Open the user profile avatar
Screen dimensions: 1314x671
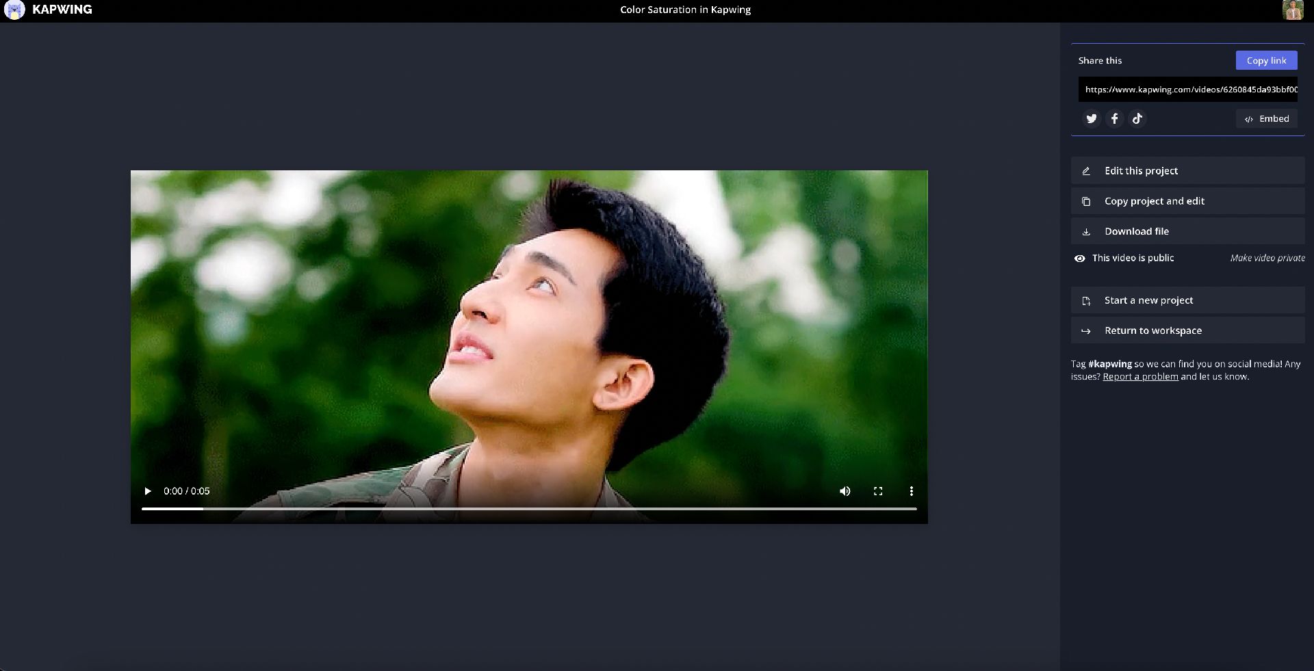point(1293,10)
